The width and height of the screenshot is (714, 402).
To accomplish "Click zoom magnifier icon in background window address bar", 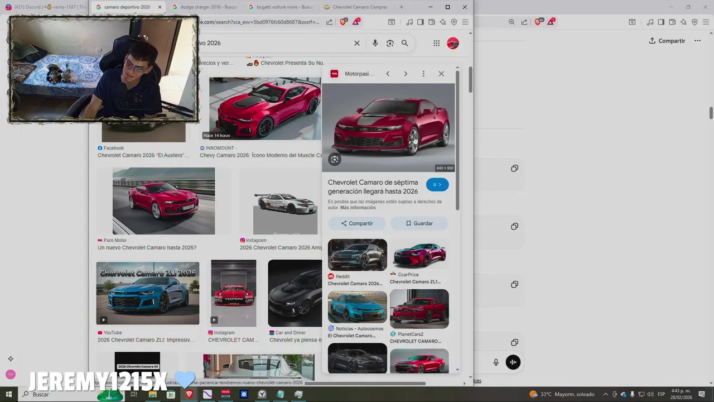I will tap(512, 22).
